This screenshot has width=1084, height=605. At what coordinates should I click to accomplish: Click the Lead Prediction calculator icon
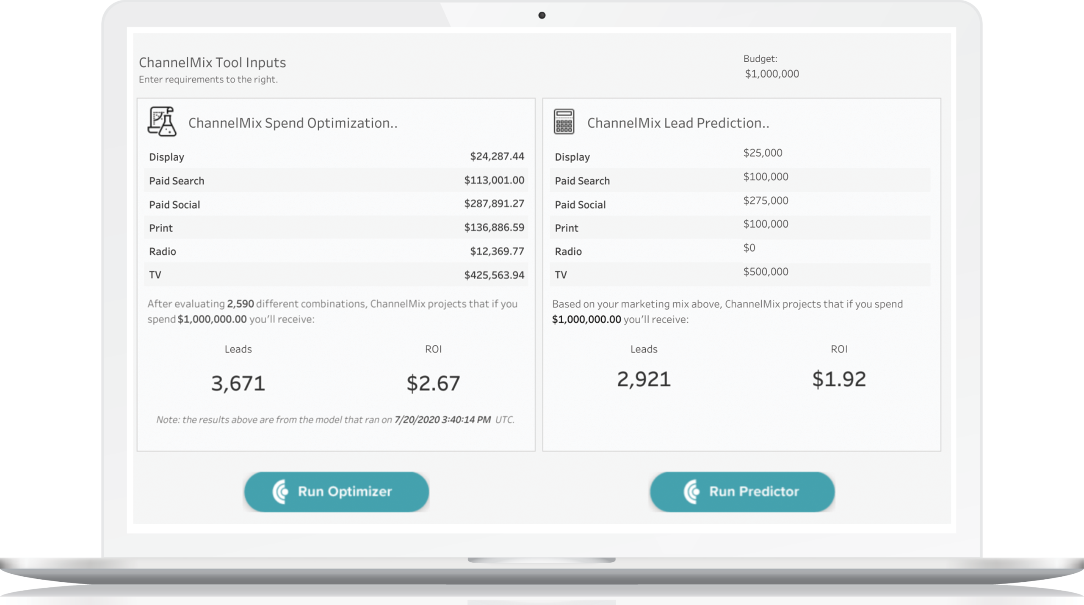click(564, 122)
